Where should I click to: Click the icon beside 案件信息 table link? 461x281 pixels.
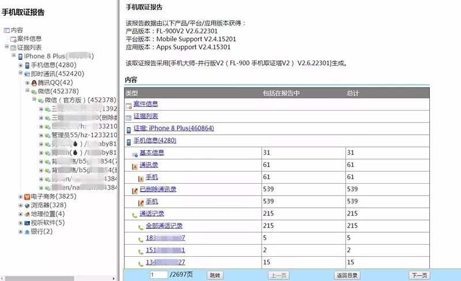coord(129,105)
